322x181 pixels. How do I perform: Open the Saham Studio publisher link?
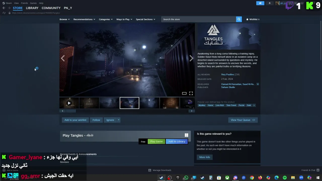click(228, 87)
